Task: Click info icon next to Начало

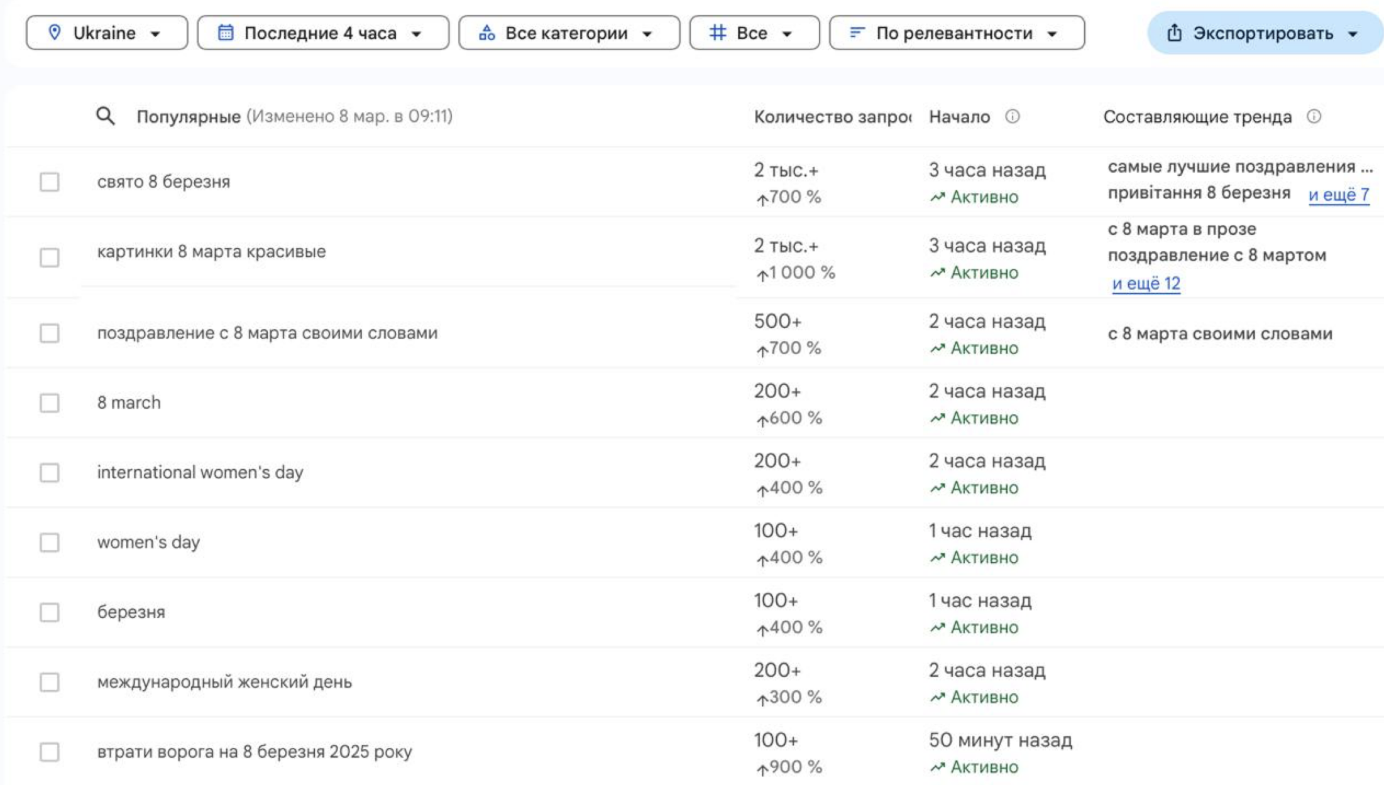Action: (x=1012, y=116)
